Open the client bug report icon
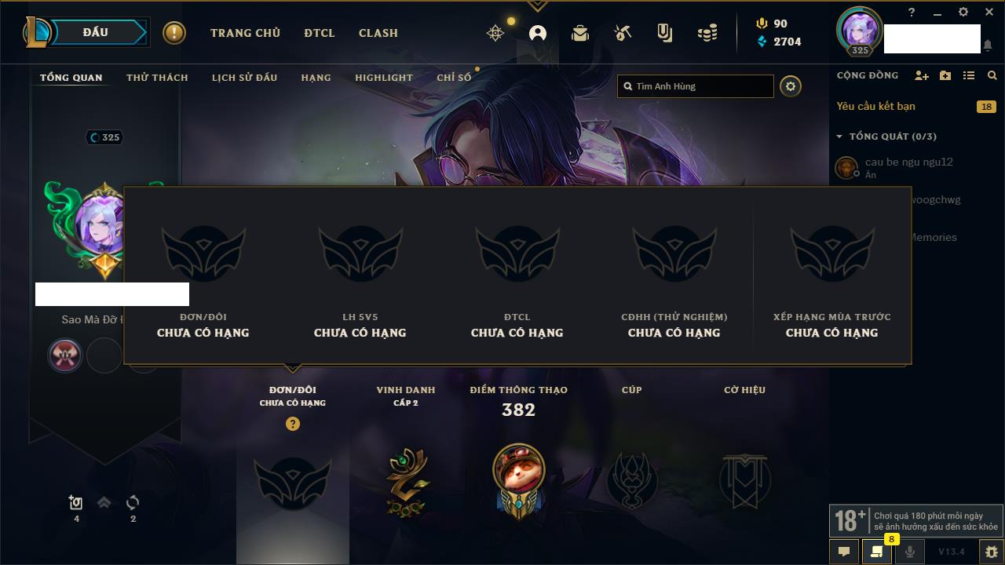The height and width of the screenshot is (565, 1005). pyautogui.click(x=991, y=552)
